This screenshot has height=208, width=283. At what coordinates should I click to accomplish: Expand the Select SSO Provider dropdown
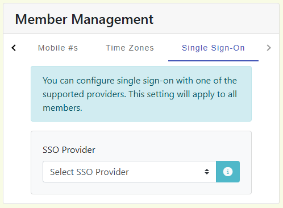130,172
